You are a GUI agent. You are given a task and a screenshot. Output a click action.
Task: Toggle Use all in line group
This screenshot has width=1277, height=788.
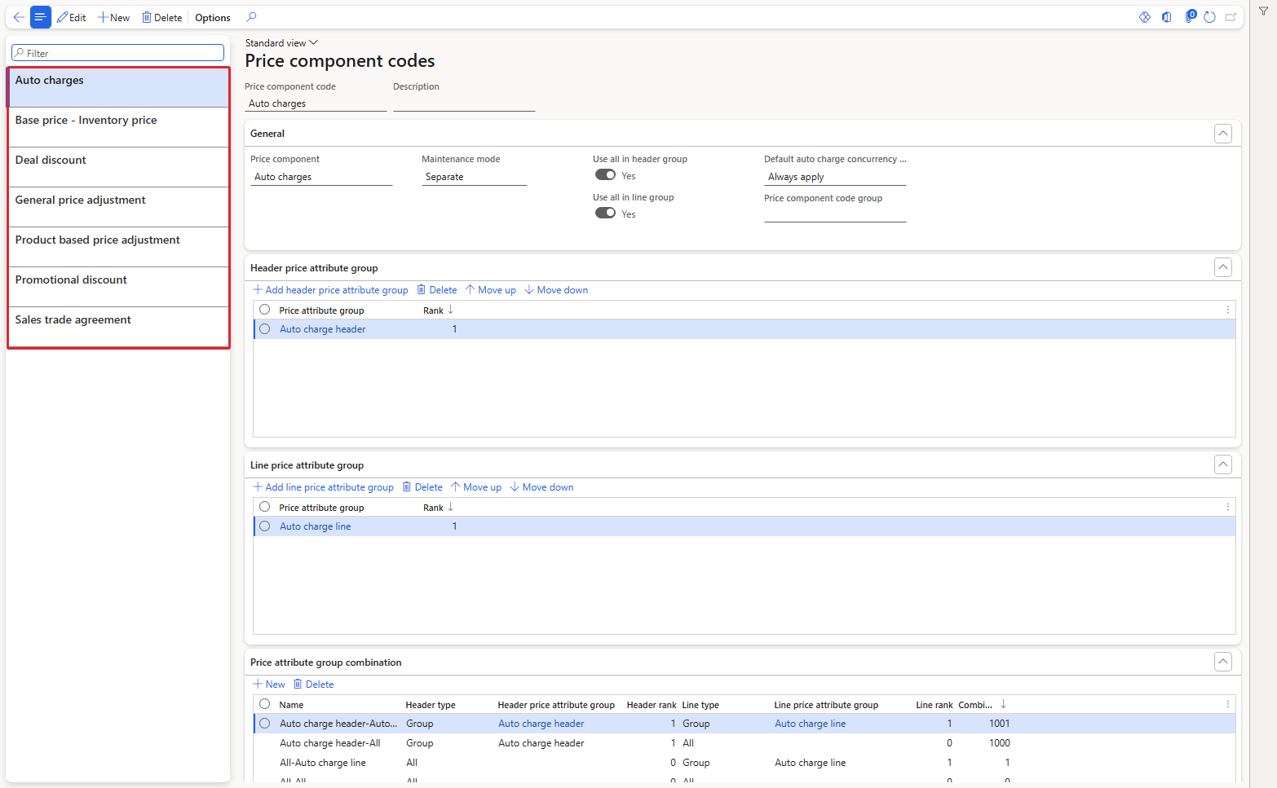coord(605,213)
